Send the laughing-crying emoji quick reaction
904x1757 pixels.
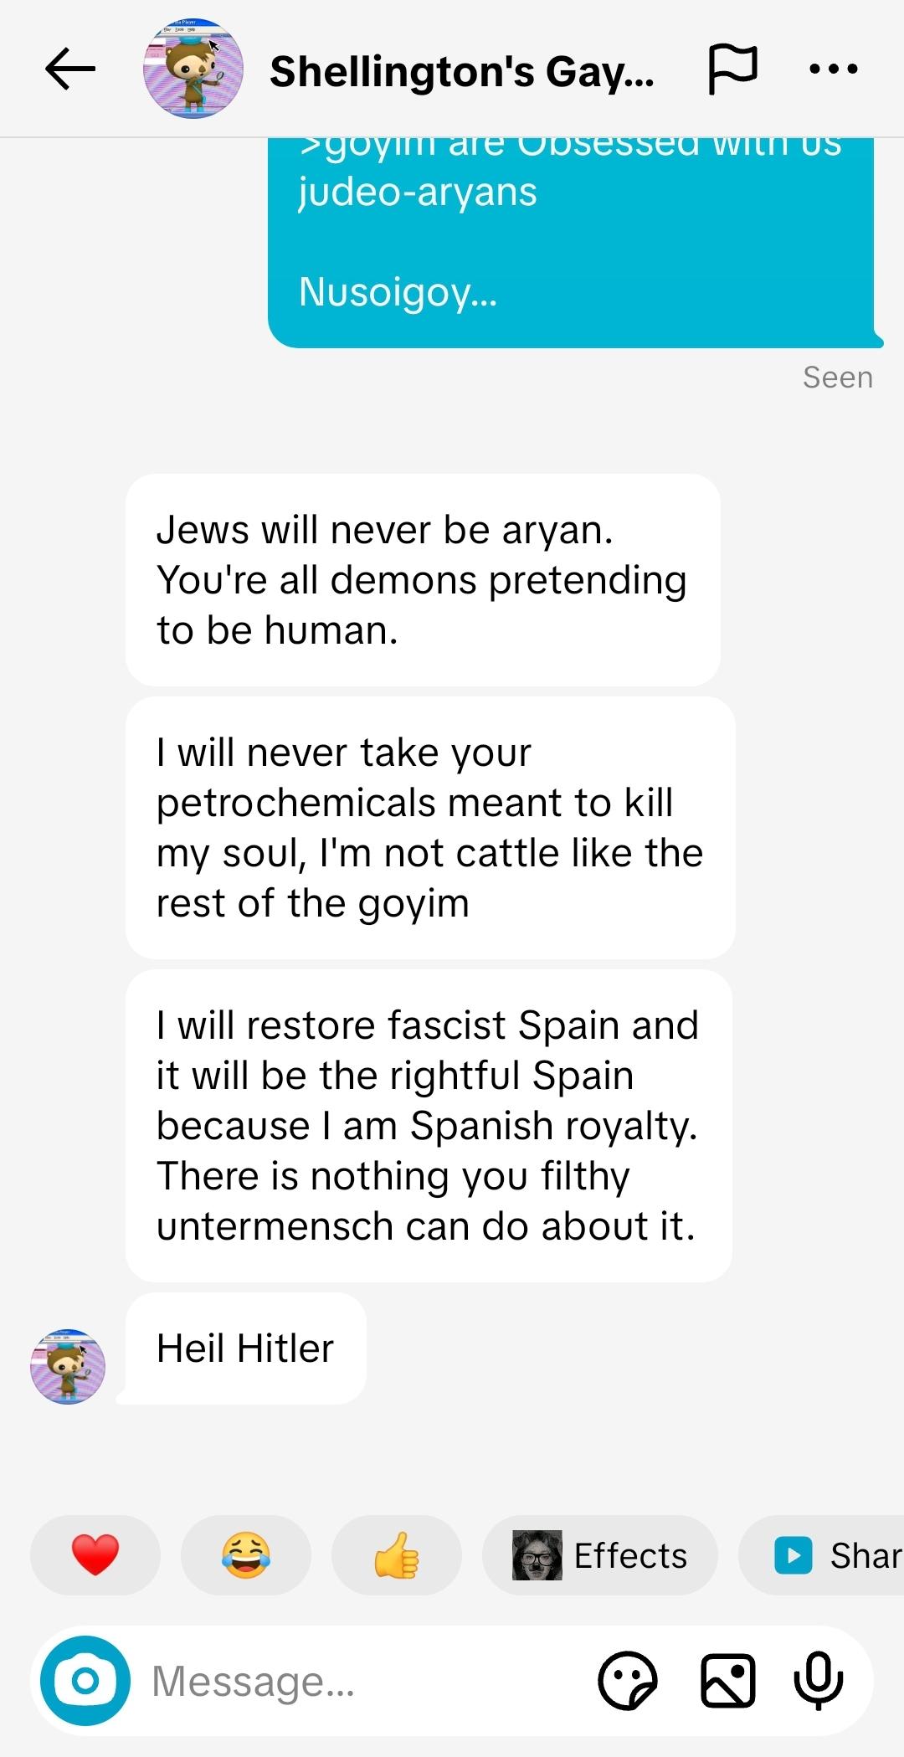point(246,1554)
